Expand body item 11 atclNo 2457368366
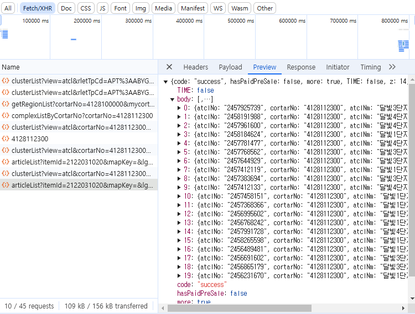 179,205
